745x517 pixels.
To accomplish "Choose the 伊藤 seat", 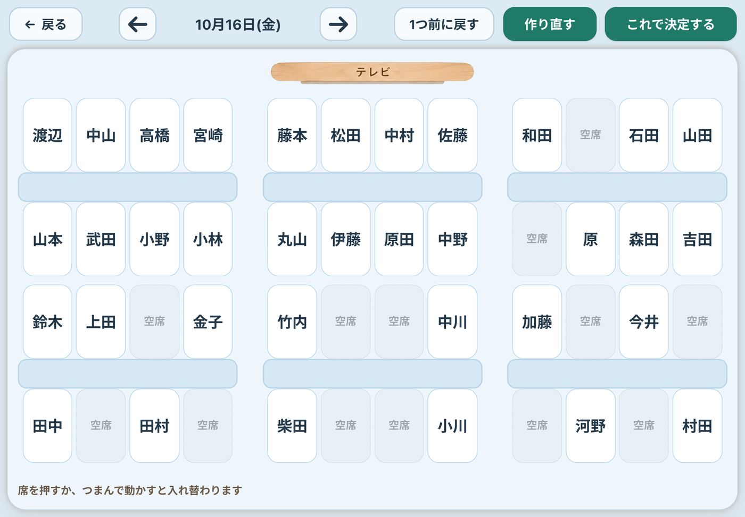I will [x=345, y=239].
